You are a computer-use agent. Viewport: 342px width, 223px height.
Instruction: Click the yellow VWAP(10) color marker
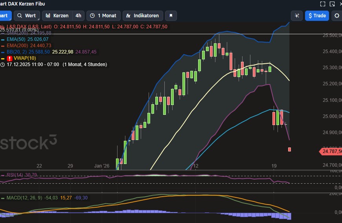pos(3,58)
